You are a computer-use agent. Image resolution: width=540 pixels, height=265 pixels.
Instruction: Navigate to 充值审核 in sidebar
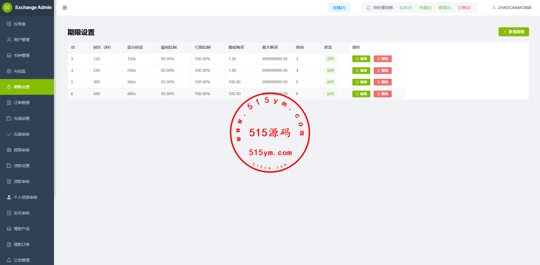coord(21,134)
